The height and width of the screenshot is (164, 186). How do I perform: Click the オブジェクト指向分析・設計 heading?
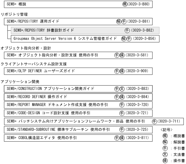pyautogui.click(x=26, y=48)
